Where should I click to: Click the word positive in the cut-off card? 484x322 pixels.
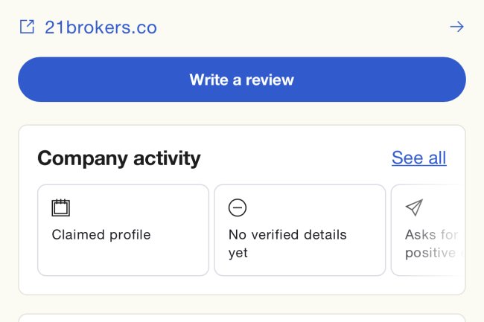[x=430, y=253]
